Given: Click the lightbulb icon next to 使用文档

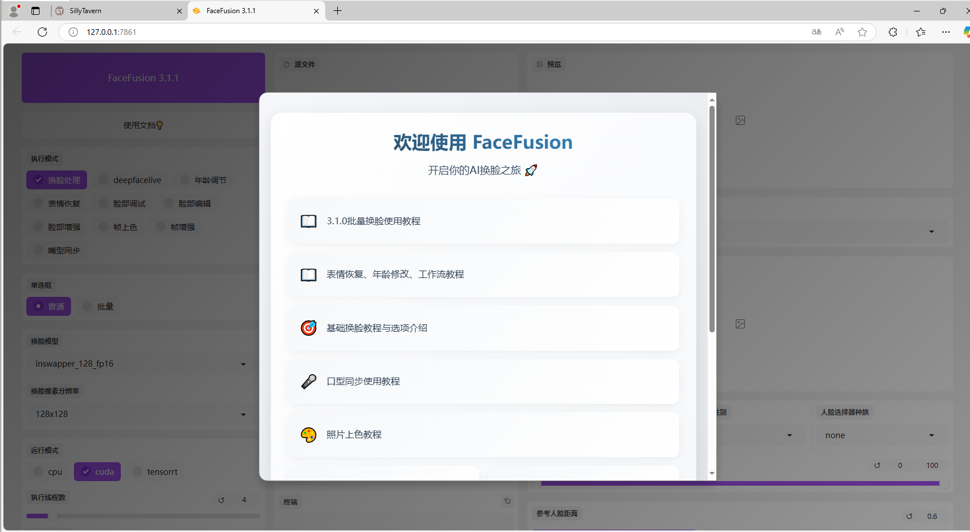Looking at the screenshot, I should (161, 125).
